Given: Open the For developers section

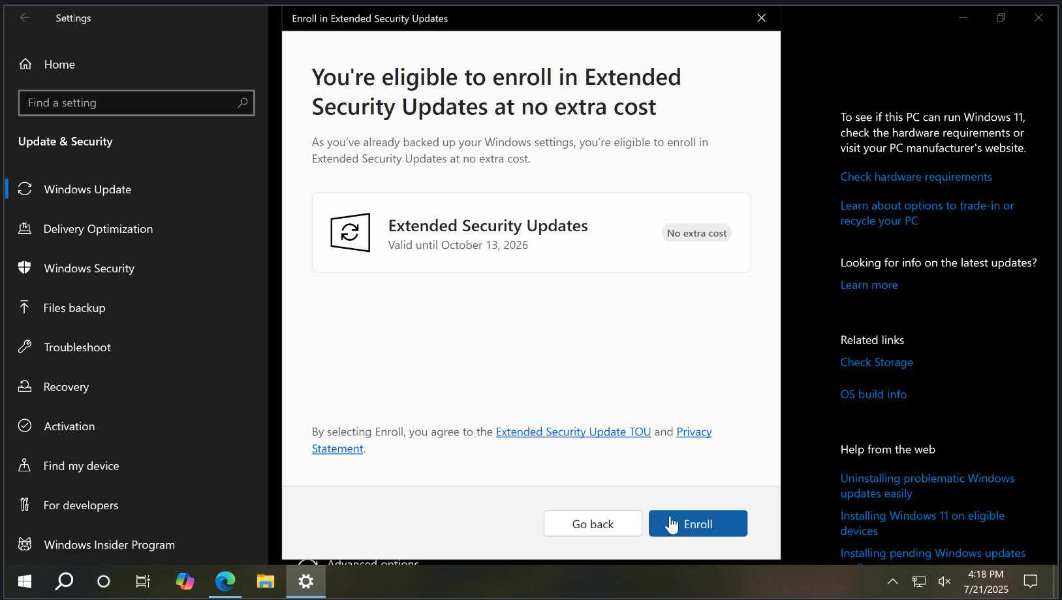Looking at the screenshot, I should pyautogui.click(x=80, y=505).
